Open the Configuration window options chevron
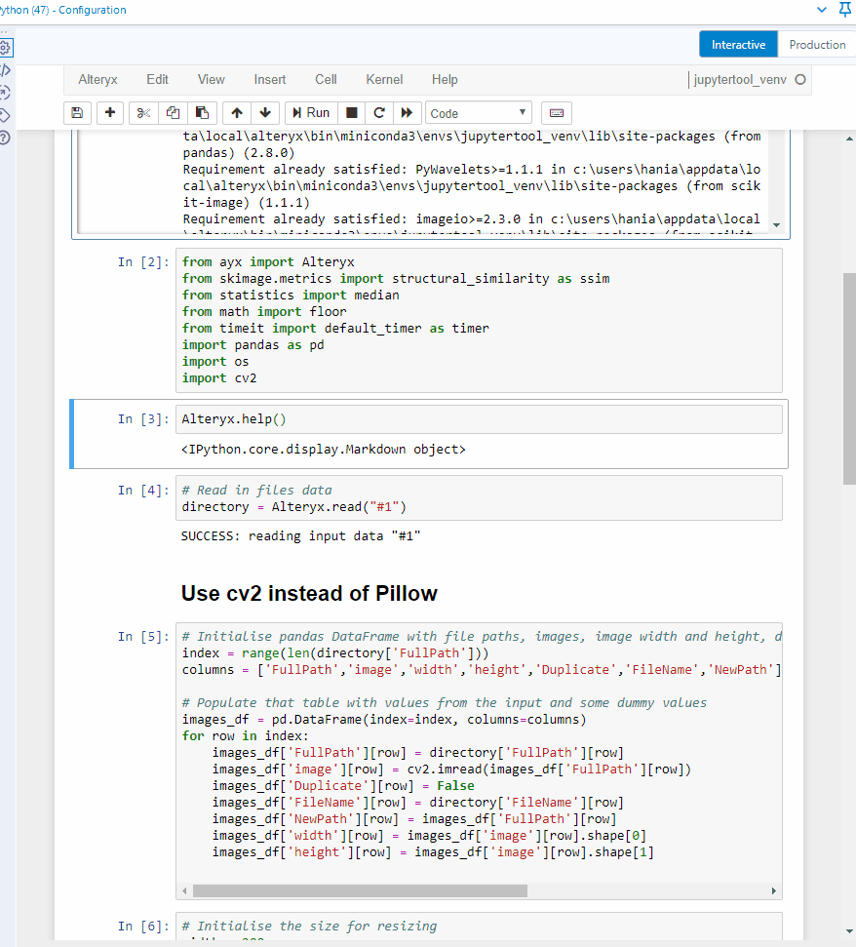The width and height of the screenshot is (856, 947). click(x=822, y=10)
